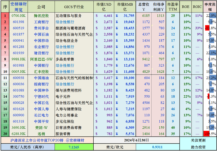Click the ROIC column header
The width and height of the screenshot is (217, 151).
197,7
